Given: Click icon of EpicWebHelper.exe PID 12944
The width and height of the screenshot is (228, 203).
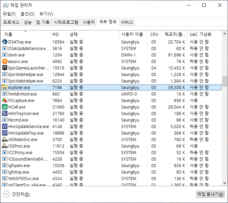Looking at the screenshot, I should click(x=5, y=74).
